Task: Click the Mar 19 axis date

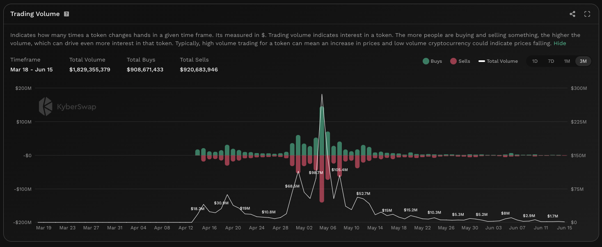Action: (x=44, y=228)
